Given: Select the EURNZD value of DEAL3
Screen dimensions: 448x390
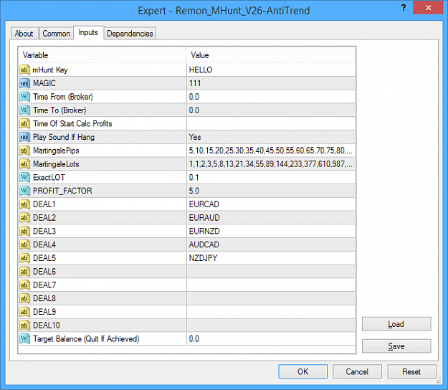Looking at the screenshot, I should [271, 231].
